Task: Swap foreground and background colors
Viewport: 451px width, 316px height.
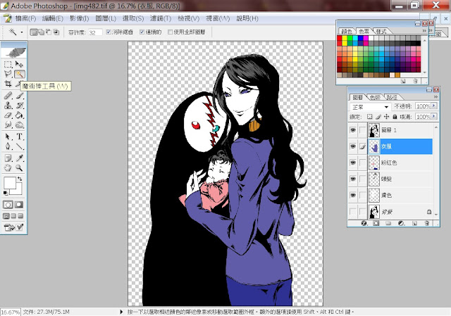Action: coord(20,179)
